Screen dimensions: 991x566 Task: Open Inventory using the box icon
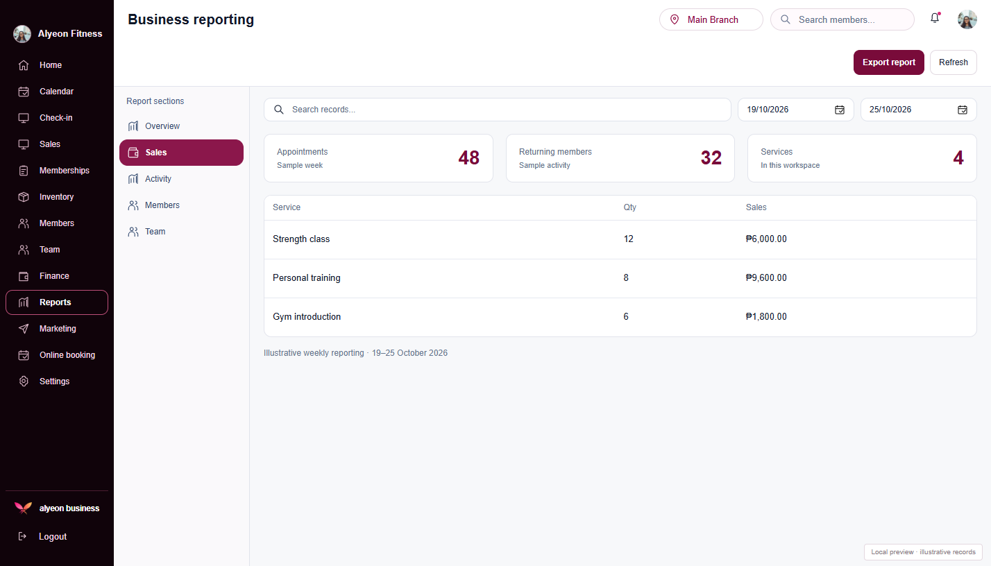pos(24,197)
